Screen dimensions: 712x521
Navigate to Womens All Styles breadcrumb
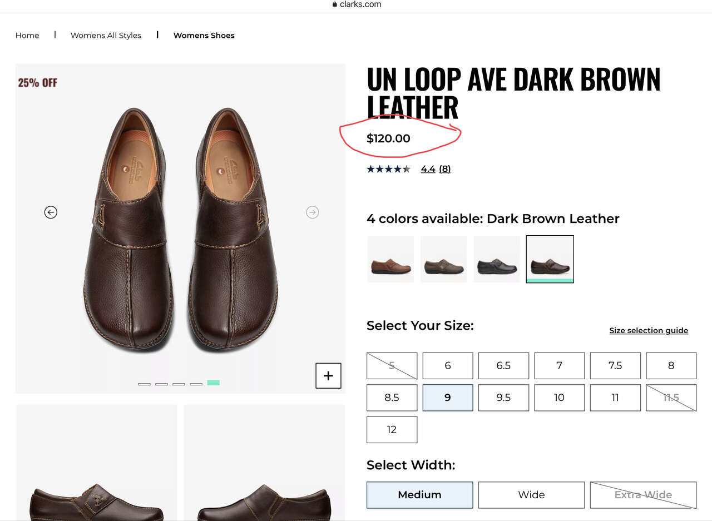tap(106, 35)
